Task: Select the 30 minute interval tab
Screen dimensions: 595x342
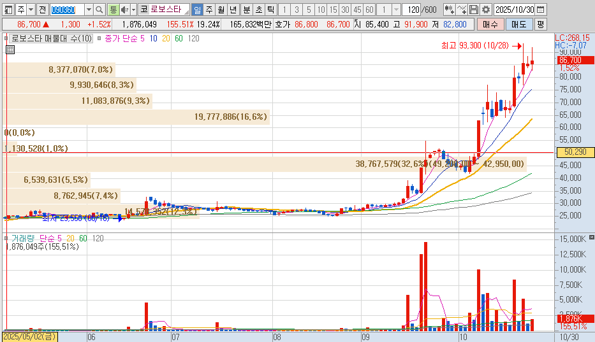Action: 345,10
